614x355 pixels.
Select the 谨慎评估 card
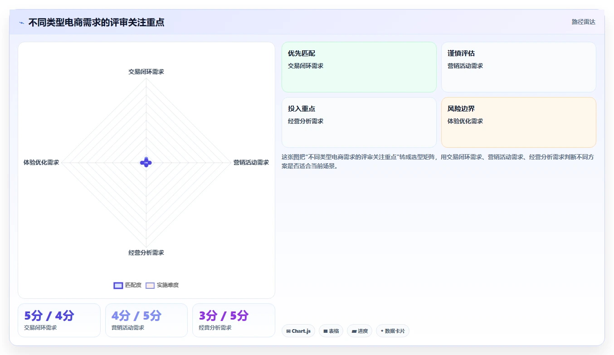tap(519, 67)
